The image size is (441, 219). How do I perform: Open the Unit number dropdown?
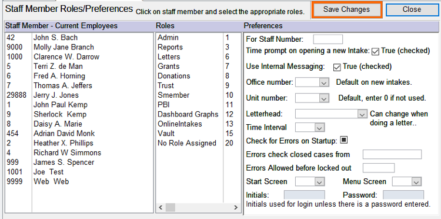[325, 98]
